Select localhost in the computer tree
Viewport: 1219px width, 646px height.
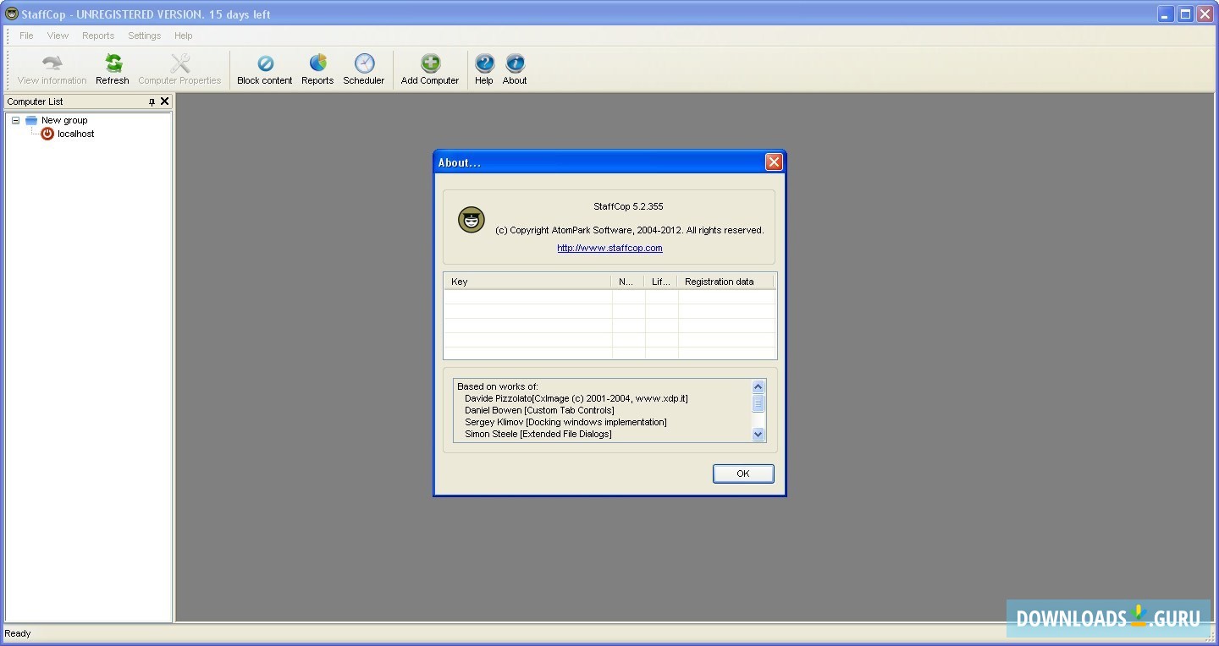[76, 134]
